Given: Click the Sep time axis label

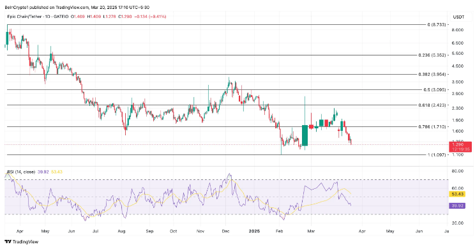Looking at the screenshot, I should 149,231.
